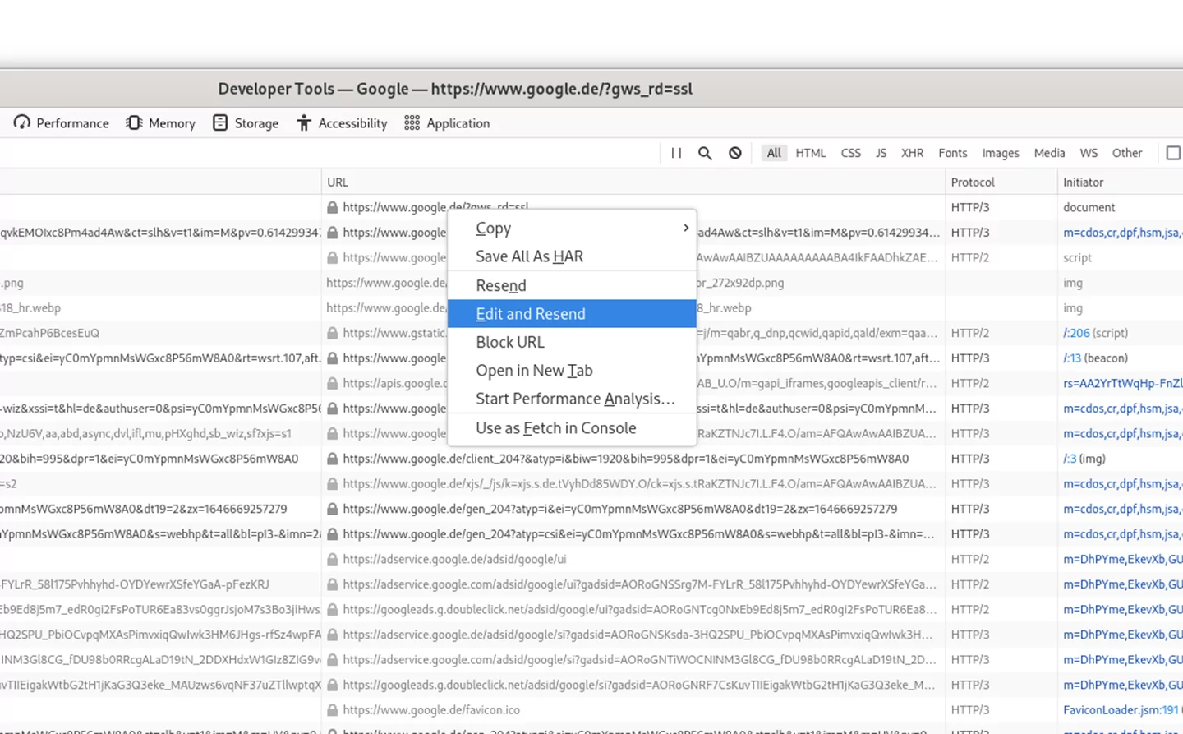Open the network search magnifier icon
Viewport: 1183px width, 734px height.
pyautogui.click(x=705, y=153)
